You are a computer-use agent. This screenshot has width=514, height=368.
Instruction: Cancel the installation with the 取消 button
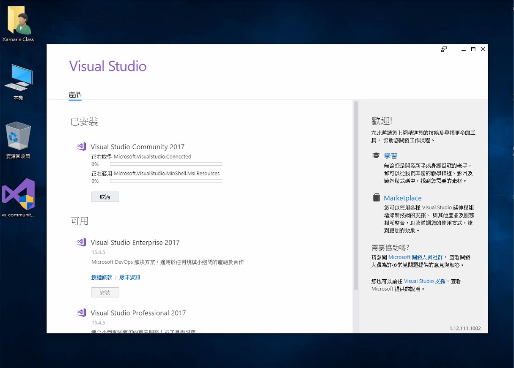(x=105, y=196)
